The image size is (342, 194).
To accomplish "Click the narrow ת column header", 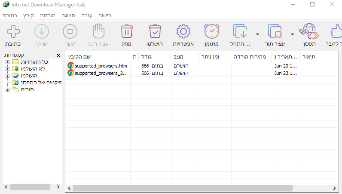I will (134, 57).
